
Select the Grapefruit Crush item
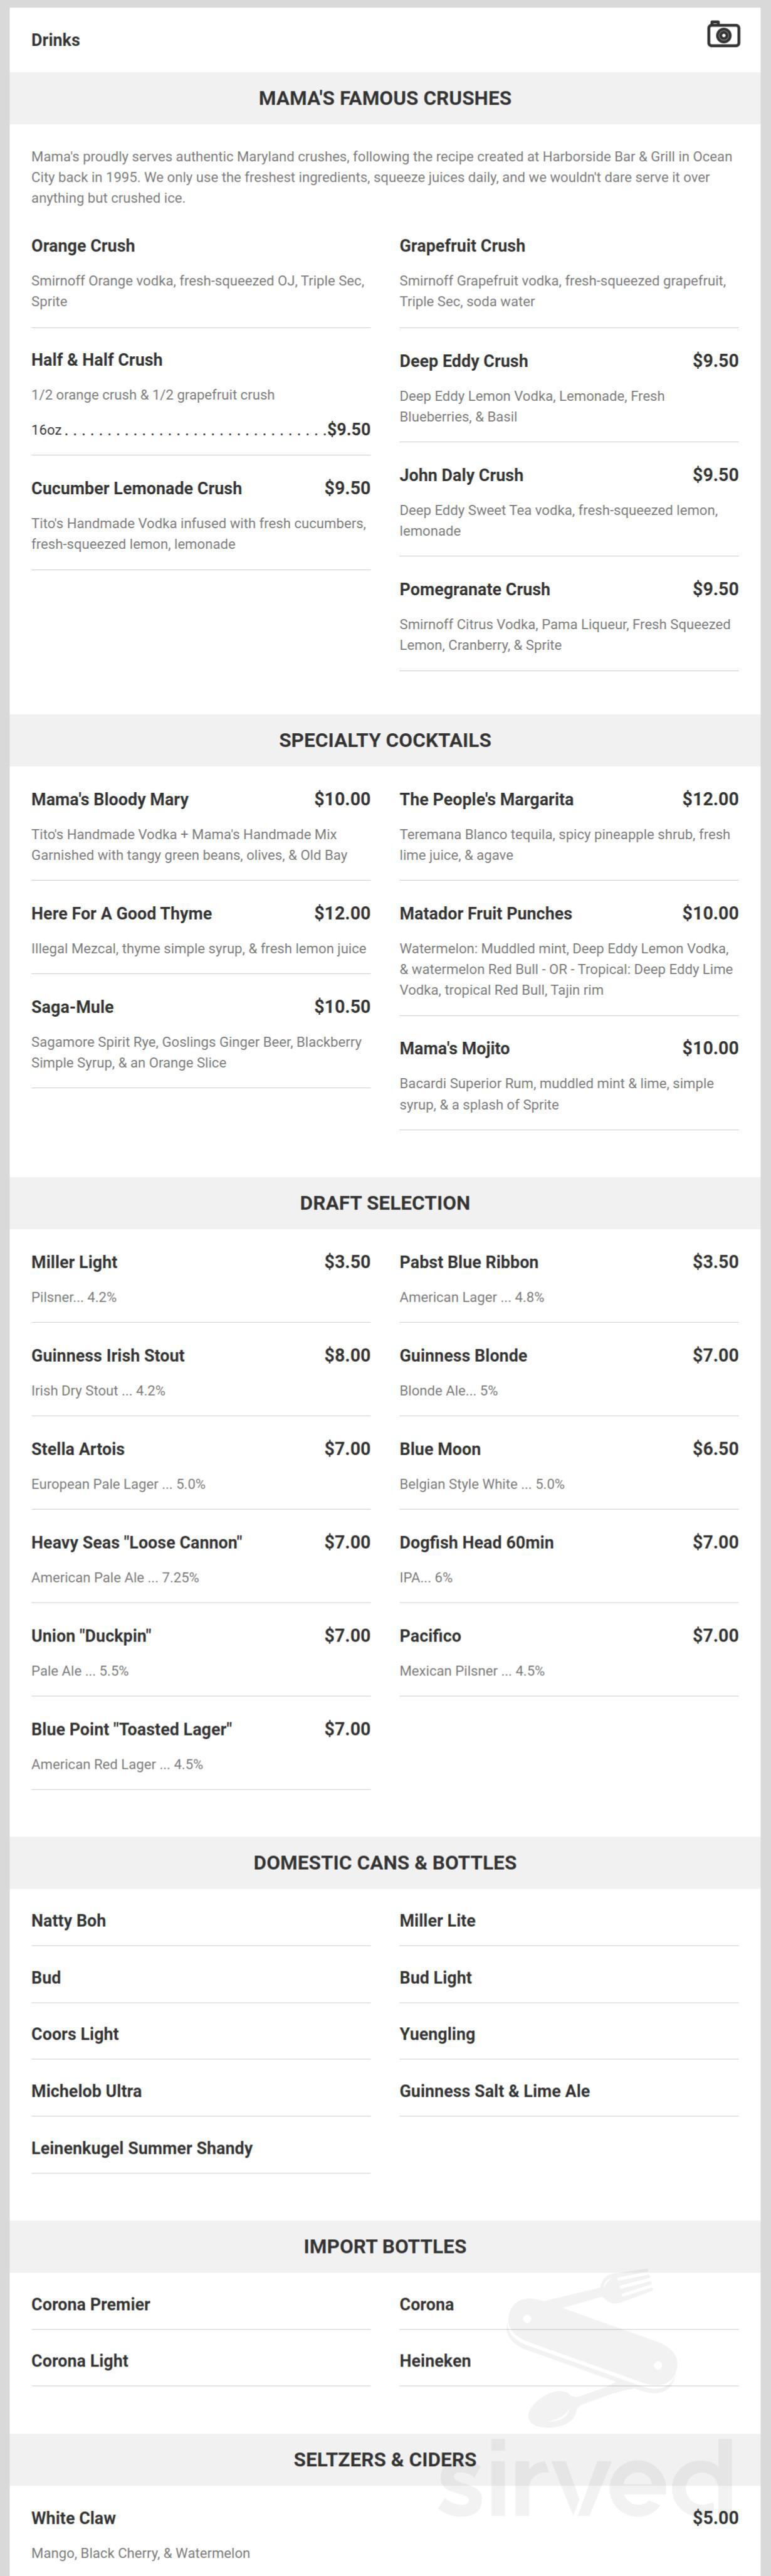462,245
